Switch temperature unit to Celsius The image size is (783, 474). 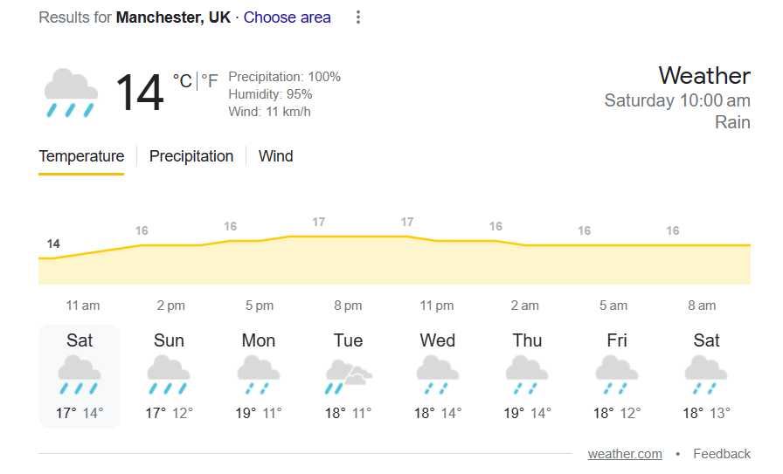[x=182, y=81]
